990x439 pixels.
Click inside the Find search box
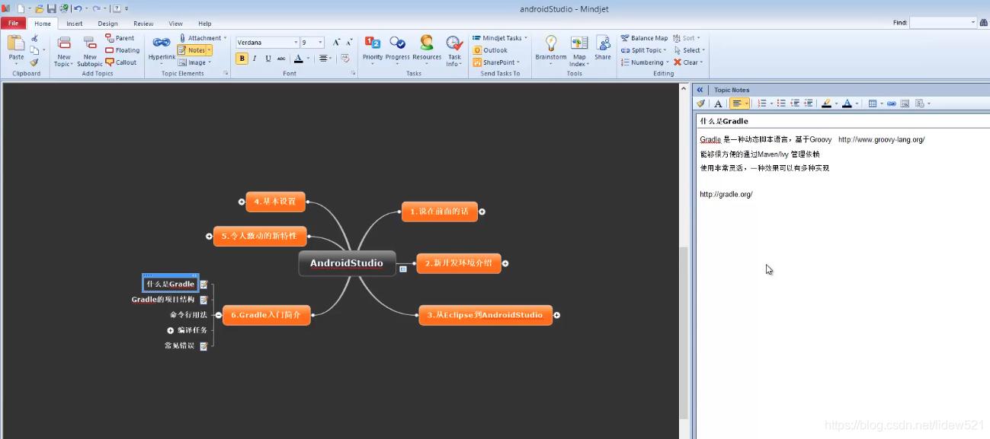[941, 22]
